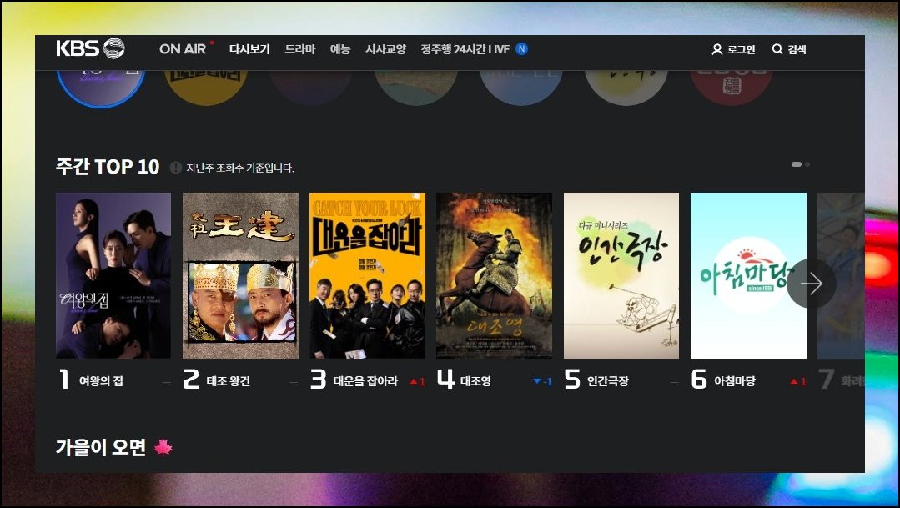Go to the 예능 section
900x508 pixels.
[x=340, y=48]
